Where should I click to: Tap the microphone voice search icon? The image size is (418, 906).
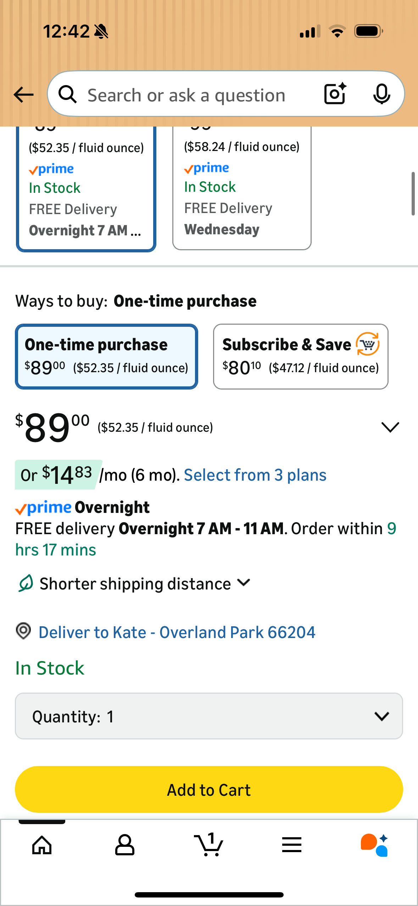pyautogui.click(x=381, y=94)
